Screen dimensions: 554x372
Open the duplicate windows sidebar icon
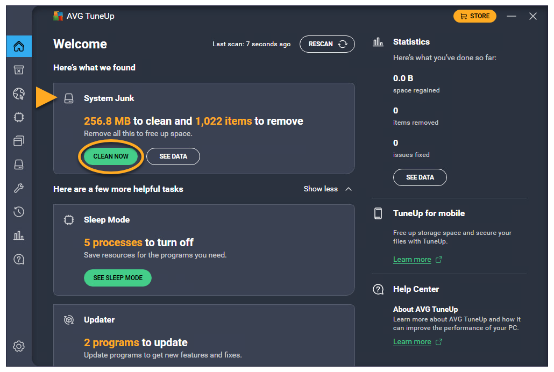(19, 141)
